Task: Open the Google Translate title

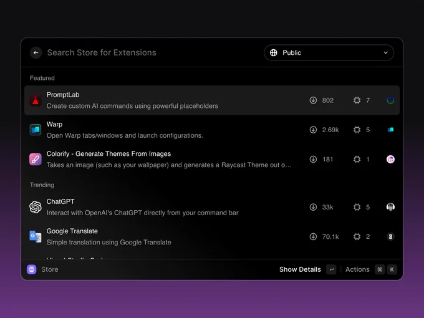Action: pyautogui.click(x=72, y=231)
